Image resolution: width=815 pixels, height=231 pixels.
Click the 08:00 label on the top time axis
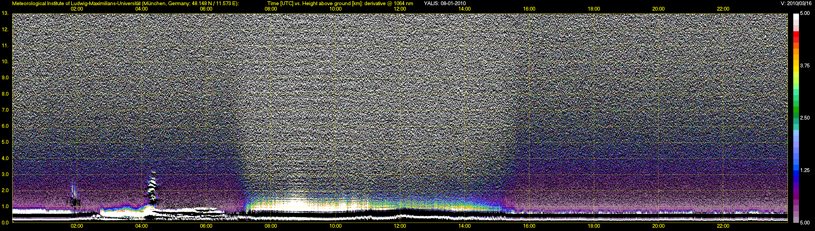point(271,9)
